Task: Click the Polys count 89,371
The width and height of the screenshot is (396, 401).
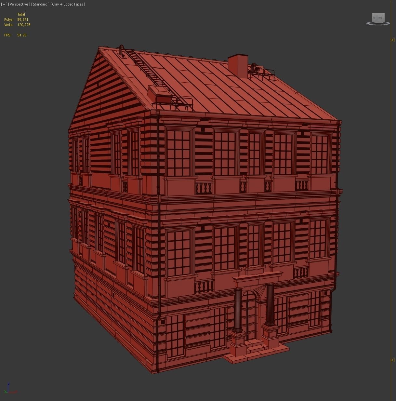Action: pyautogui.click(x=23, y=20)
